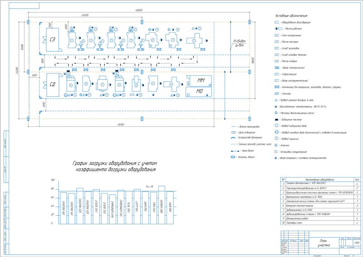Select the 'МО' room label
Viewport: 363px width, 257px height.
point(200,91)
